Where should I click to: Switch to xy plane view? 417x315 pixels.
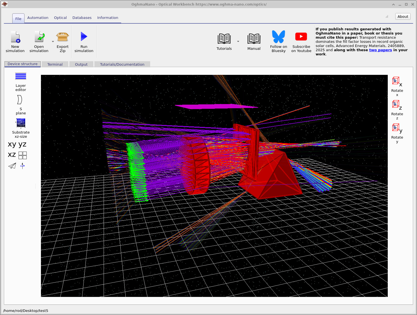(12, 144)
